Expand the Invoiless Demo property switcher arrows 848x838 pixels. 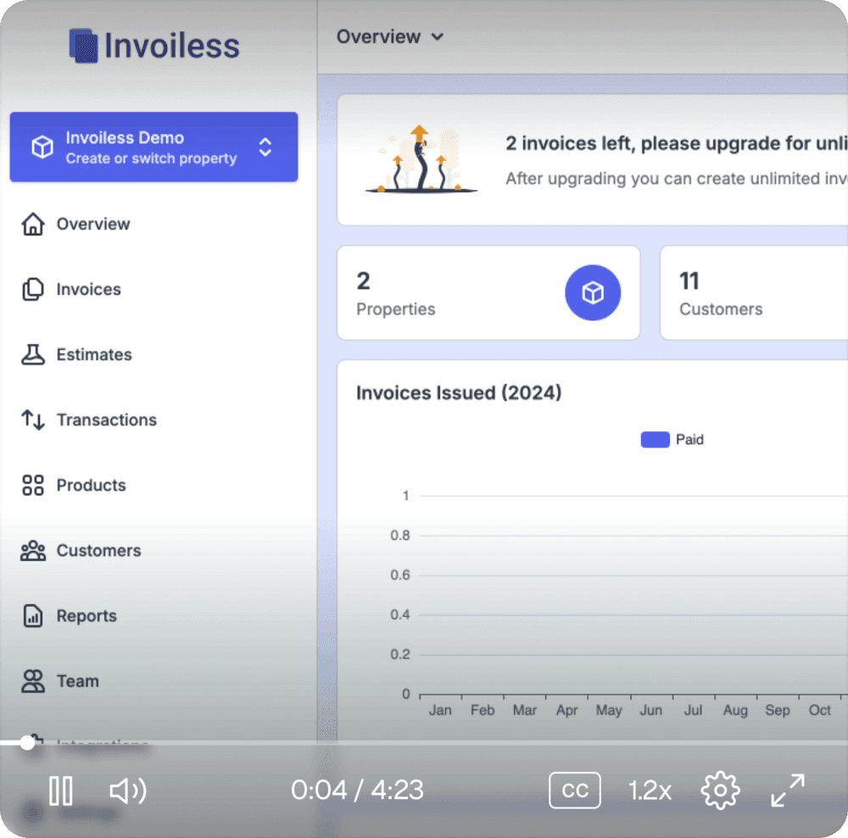pyautogui.click(x=265, y=147)
